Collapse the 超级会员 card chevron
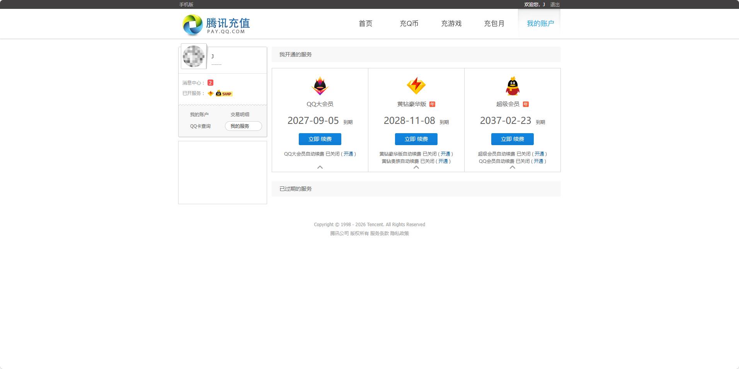 coord(513,167)
